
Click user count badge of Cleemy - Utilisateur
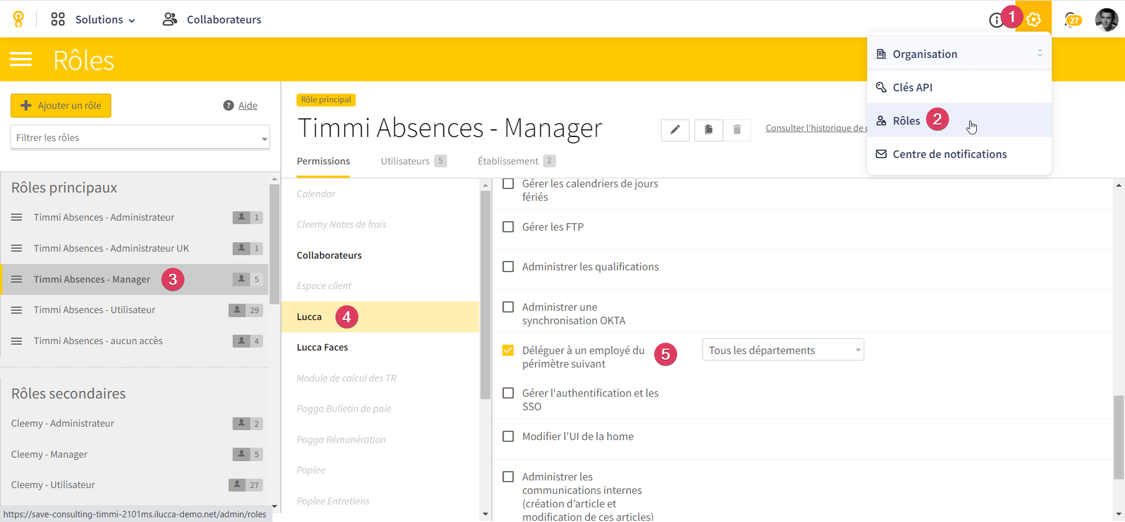point(246,485)
